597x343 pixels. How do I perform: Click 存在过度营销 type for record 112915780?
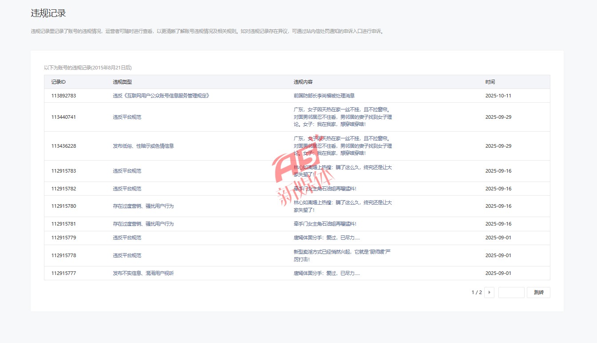coord(143,206)
